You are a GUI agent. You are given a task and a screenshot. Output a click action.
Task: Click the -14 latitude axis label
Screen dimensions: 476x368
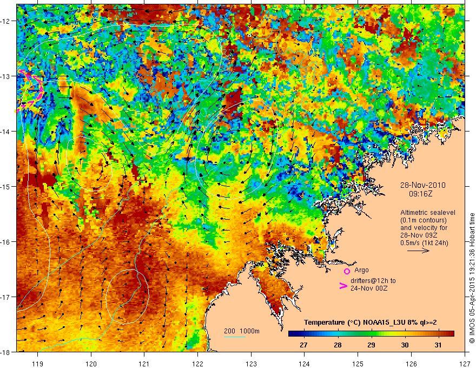click(x=5, y=132)
